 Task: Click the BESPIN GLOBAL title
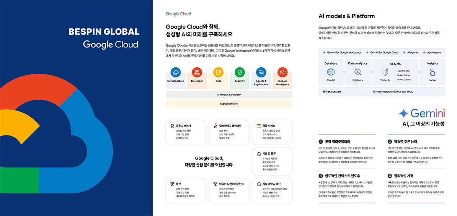[x=104, y=32]
